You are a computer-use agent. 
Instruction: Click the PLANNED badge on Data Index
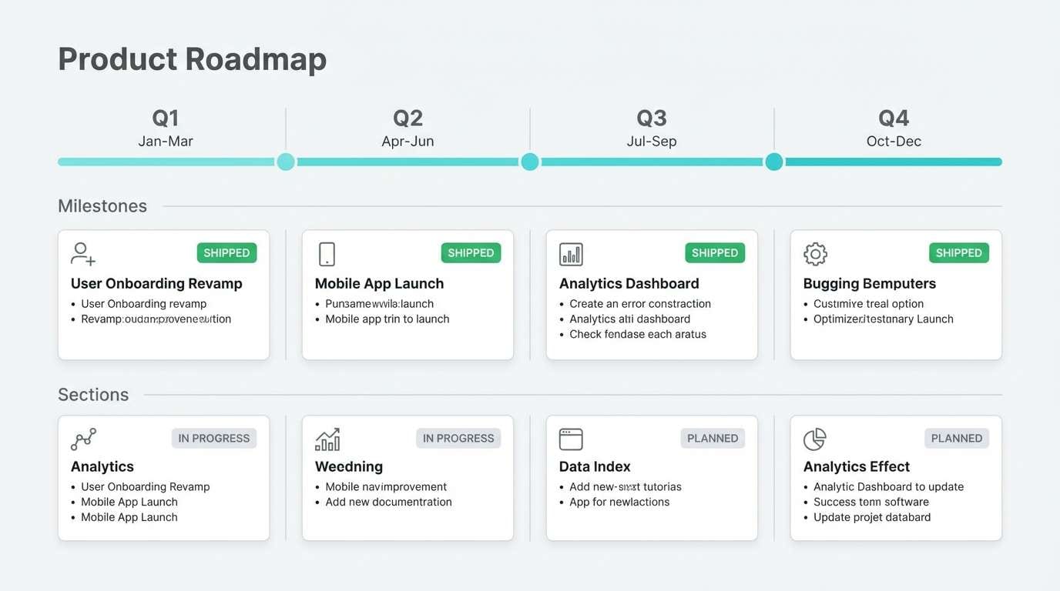pos(713,438)
